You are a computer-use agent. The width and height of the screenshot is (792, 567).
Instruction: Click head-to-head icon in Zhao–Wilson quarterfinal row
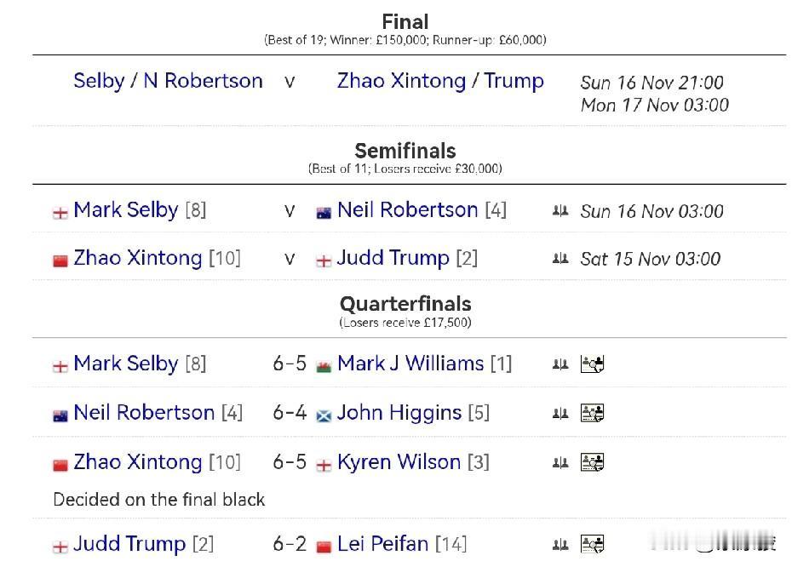pos(560,462)
